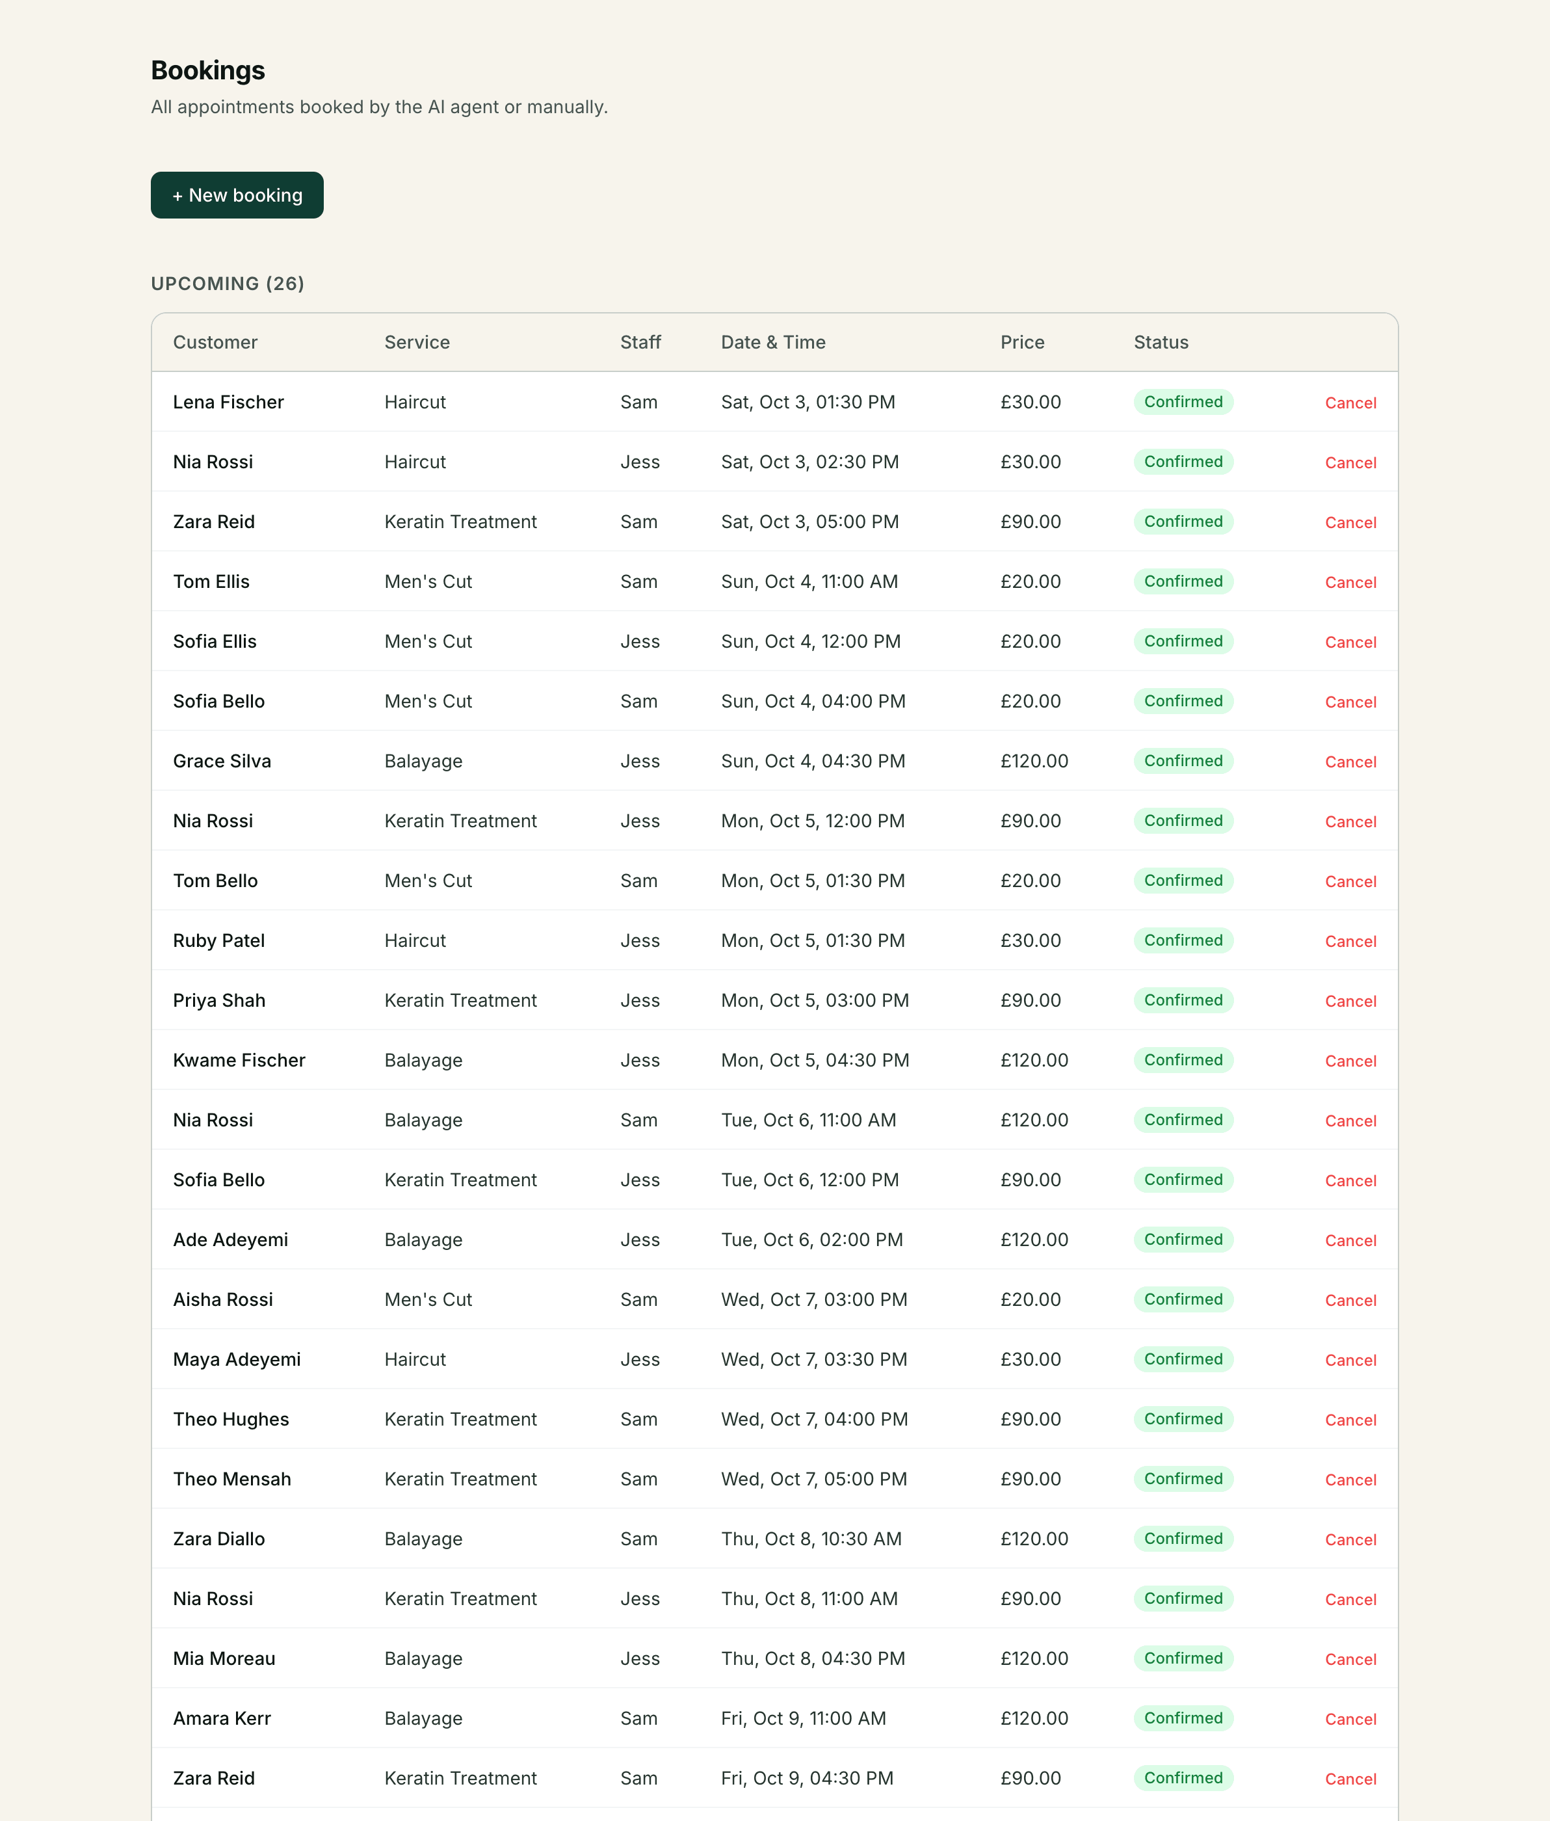
Task: Cancel Tom Ellis's Men's Cut
Action: tap(1350, 582)
